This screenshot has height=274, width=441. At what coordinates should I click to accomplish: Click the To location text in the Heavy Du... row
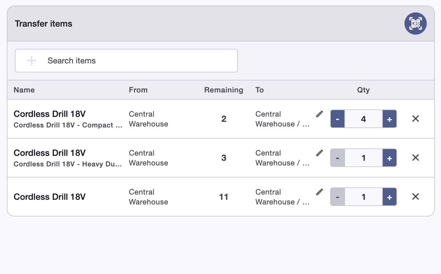click(282, 158)
